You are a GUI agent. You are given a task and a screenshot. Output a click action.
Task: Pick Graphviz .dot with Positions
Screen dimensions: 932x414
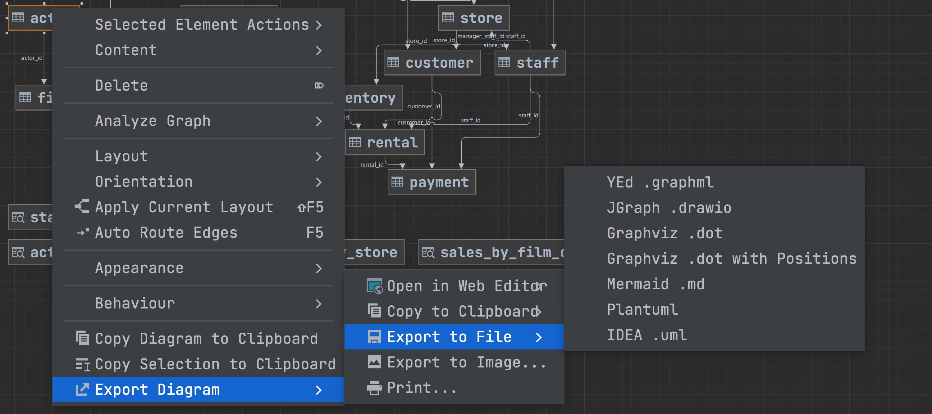(731, 259)
